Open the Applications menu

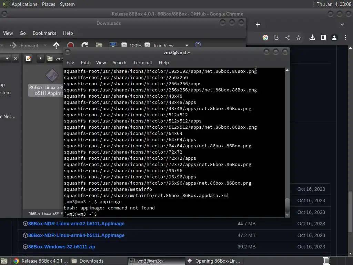[x=24, y=4]
